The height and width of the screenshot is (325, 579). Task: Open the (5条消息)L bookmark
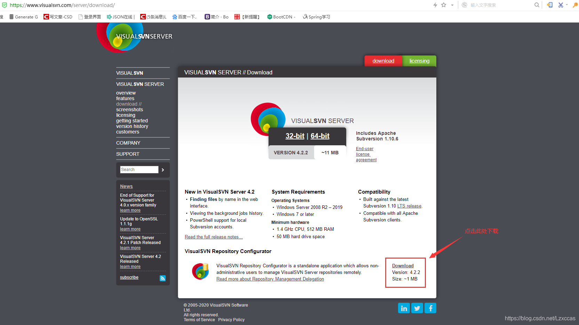153,17
